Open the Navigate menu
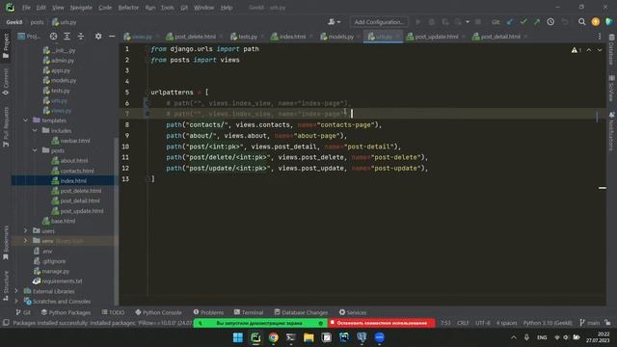The height and width of the screenshot is (347, 617). point(81,8)
